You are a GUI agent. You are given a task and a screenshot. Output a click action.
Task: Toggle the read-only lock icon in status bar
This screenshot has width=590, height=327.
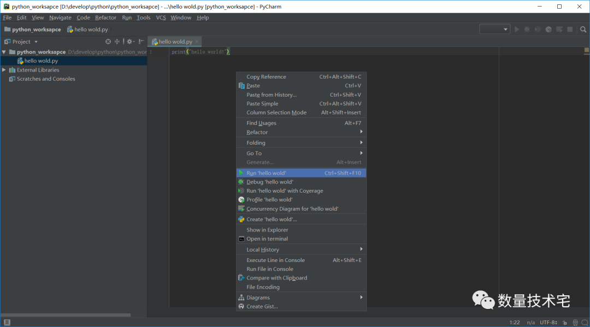[564, 323]
